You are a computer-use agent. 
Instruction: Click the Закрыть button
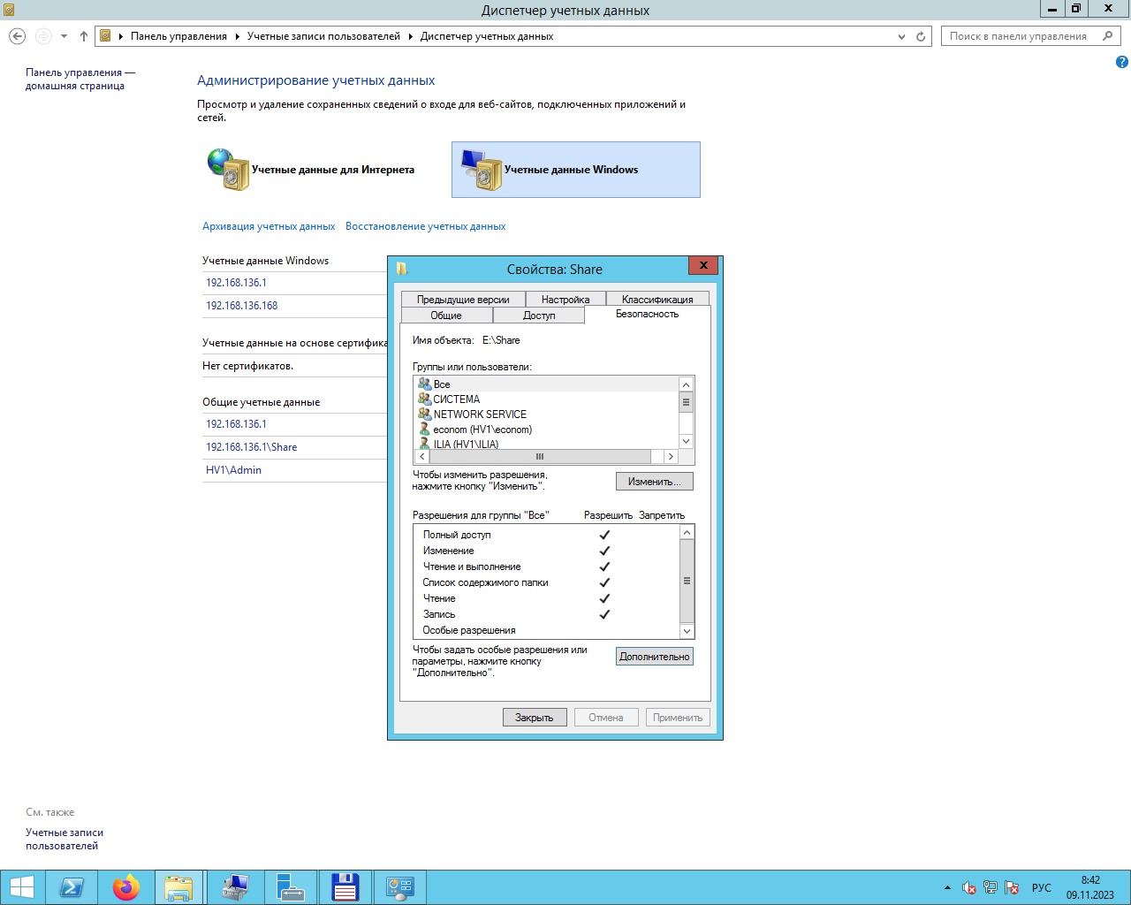tap(535, 718)
